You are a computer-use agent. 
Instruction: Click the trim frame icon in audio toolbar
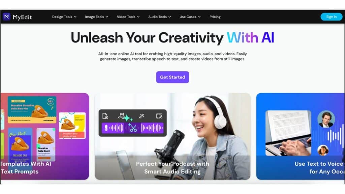(x=159, y=116)
